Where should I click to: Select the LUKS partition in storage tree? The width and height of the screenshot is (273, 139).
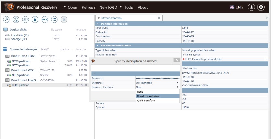(20, 85)
